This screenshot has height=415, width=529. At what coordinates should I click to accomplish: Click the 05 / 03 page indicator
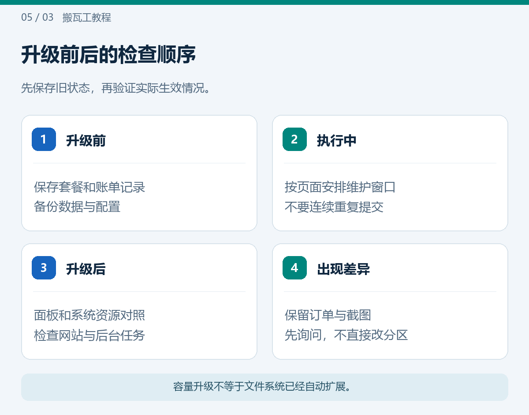point(37,18)
